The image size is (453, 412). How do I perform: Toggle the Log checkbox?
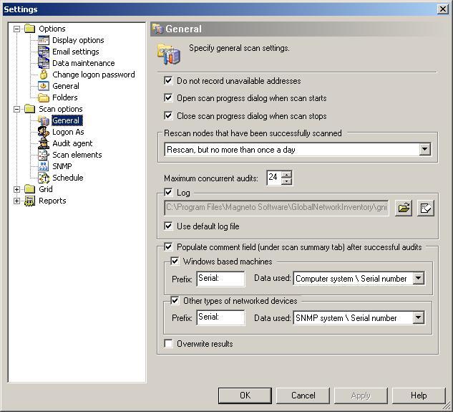click(168, 192)
